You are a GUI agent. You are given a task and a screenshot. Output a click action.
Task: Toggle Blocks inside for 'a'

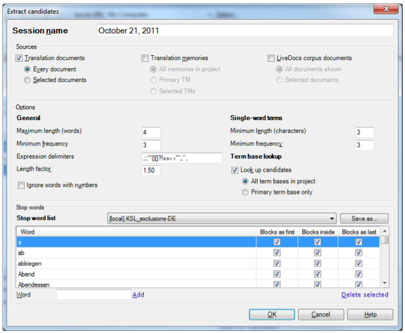pos(318,242)
